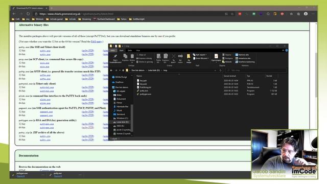Image resolution: width=327 pixels, height=184 pixels.
Task: Click 'Den här datorn' in the address breadcrumb
Action: [x=138, y=71]
